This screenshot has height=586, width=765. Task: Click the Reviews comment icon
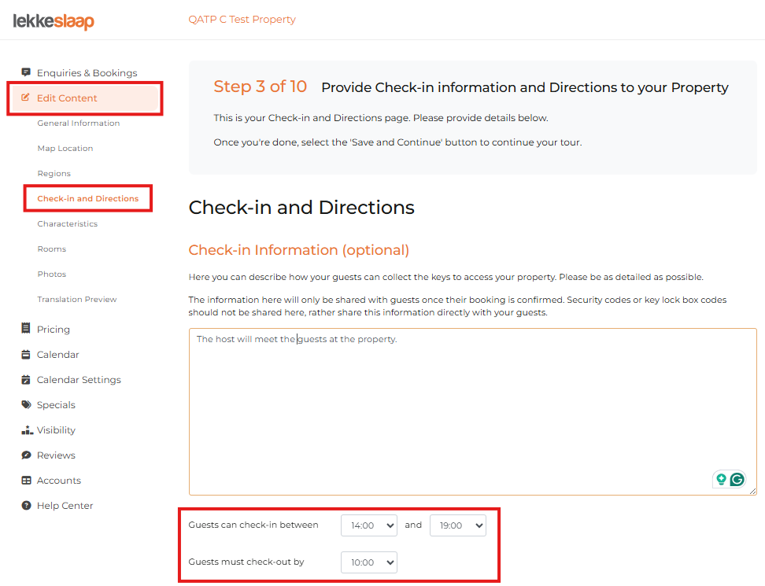(26, 455)
